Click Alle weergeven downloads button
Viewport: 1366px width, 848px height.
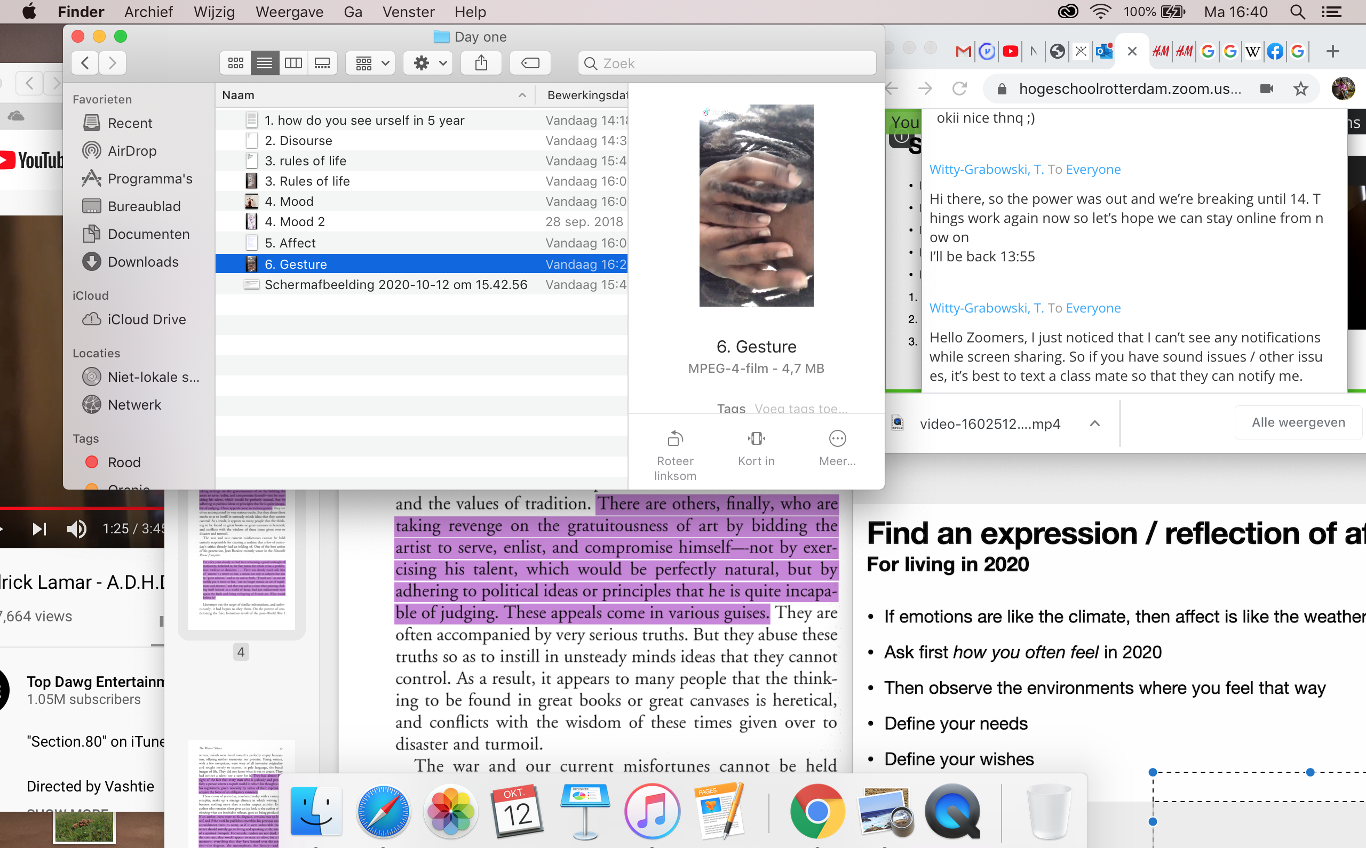point(1298,422)
